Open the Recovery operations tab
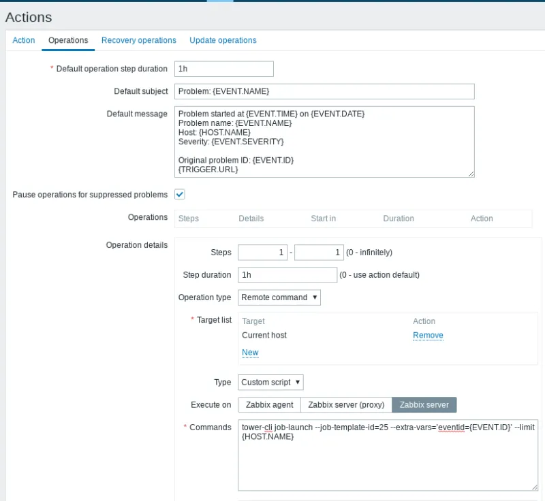The height and width of the screenshot is (501, 545). click(x=138, y=40)
